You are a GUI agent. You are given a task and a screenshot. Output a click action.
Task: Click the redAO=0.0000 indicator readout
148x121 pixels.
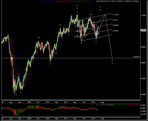pyautogui.click(x=133, y=105)
